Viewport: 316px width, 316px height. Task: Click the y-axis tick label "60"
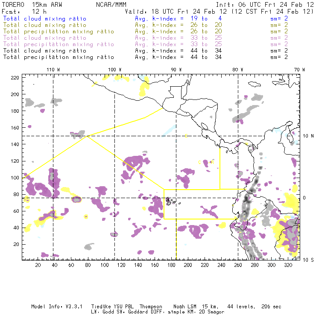16,211
